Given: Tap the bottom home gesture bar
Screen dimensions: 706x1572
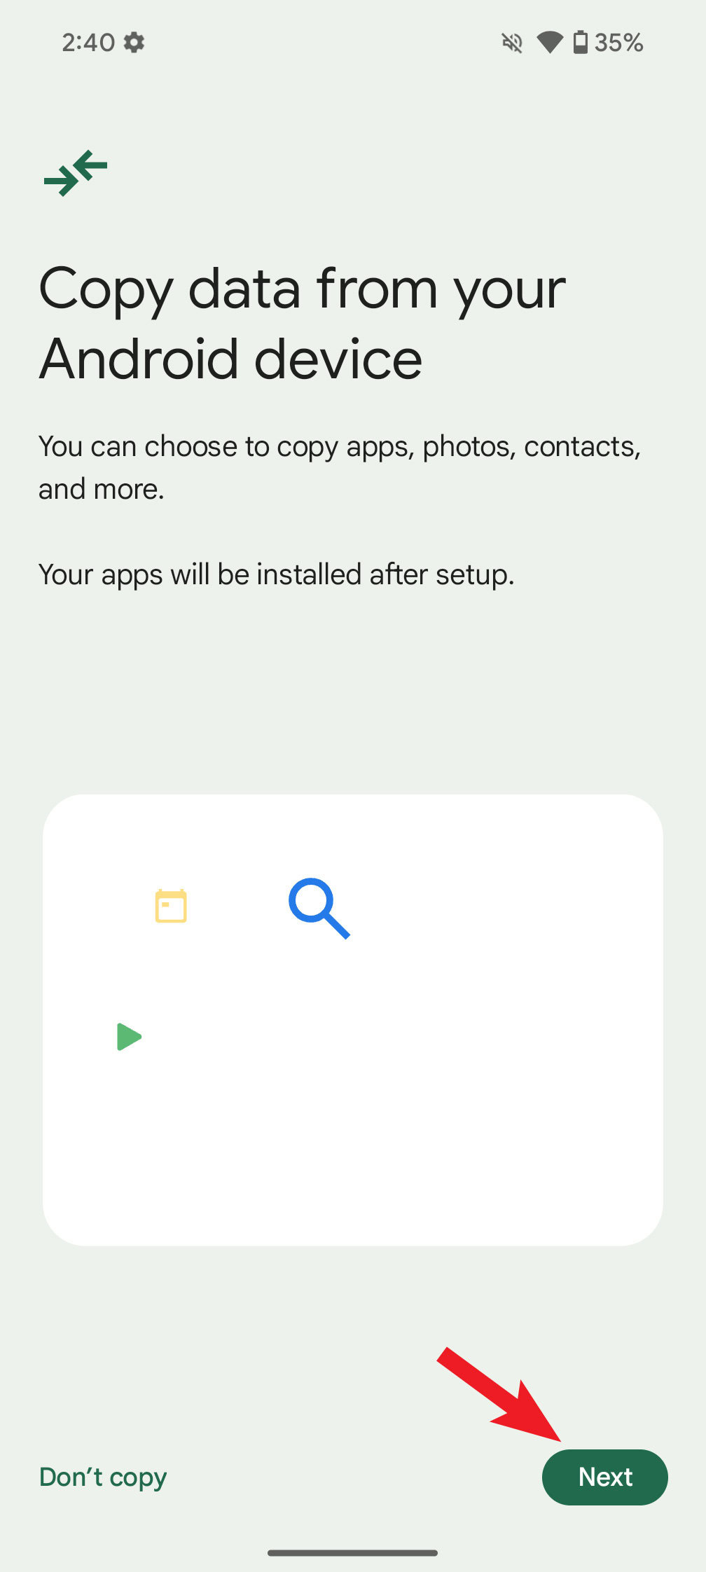Looking at the screenshot, I should click(353, 1553).
